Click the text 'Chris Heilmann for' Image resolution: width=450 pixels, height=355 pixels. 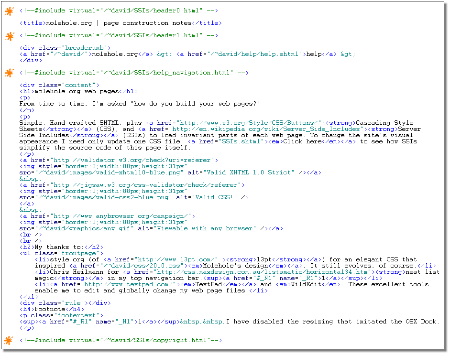pos(84,272)
